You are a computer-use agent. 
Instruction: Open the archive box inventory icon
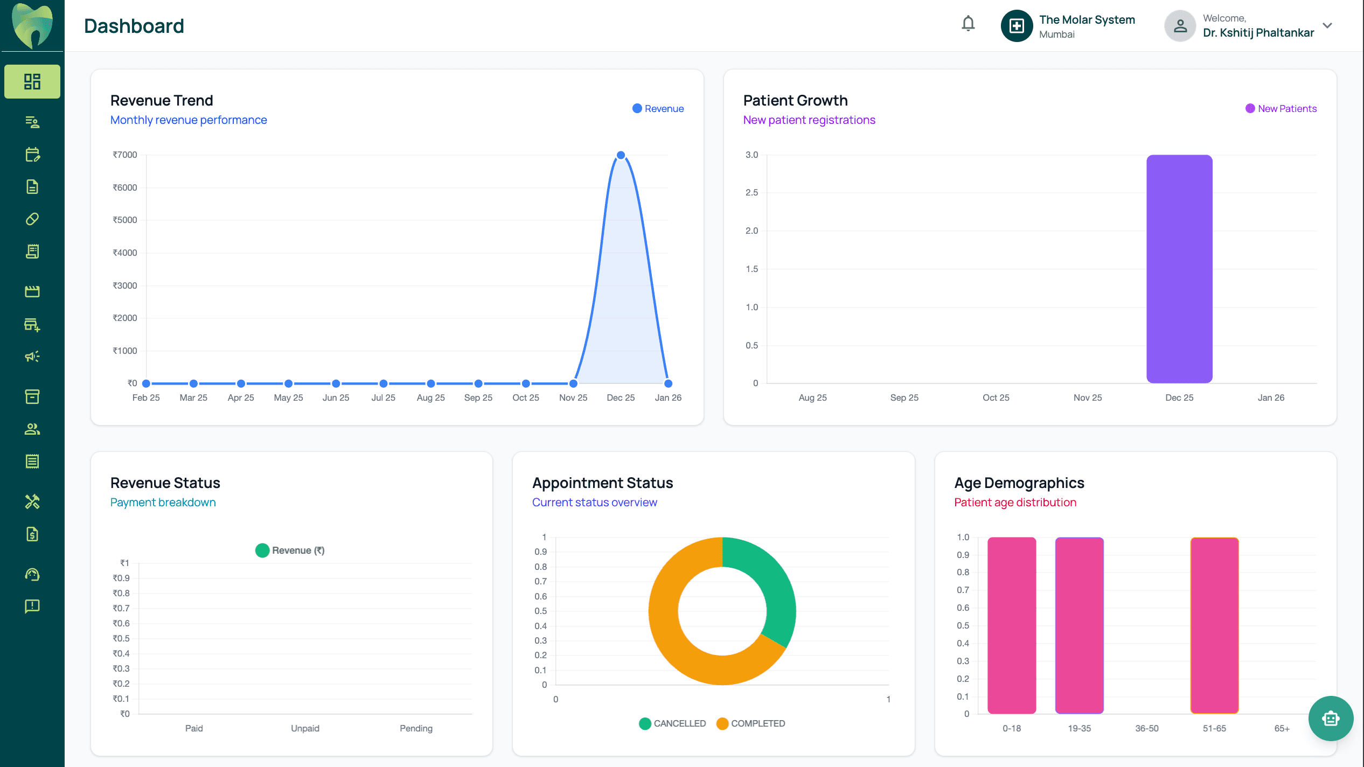click(32, 396)
